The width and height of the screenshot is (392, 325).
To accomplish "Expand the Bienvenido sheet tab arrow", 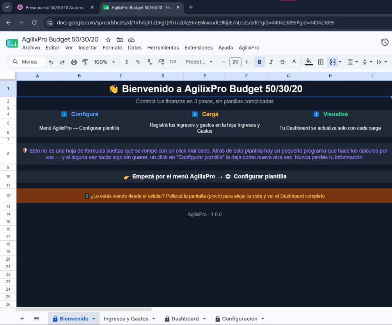I will (94, 319).
